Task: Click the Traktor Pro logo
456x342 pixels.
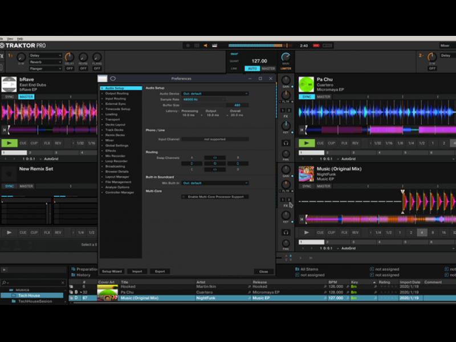Action: [x=23, y=46]
